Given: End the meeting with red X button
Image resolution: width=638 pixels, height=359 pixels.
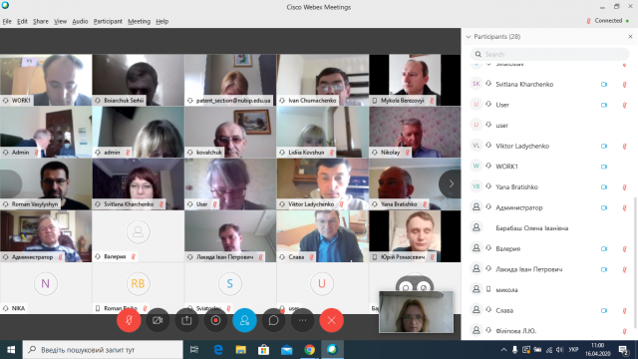Looking at the screenshot, I should (x=331, y=320).
